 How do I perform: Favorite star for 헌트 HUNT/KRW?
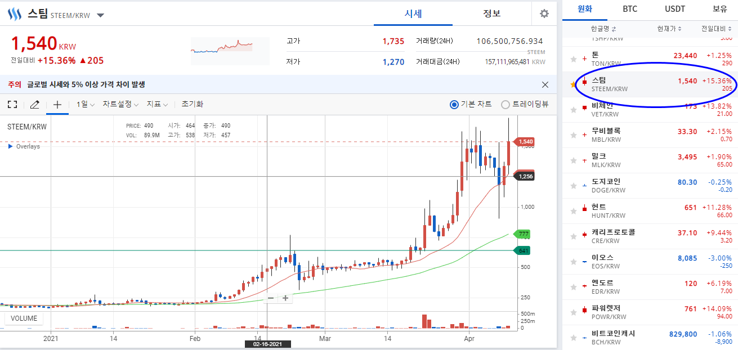coord(574,210)
